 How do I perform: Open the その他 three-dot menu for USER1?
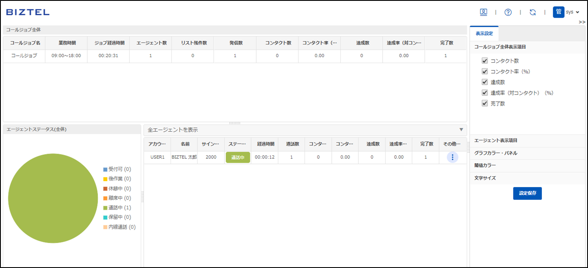452,157
